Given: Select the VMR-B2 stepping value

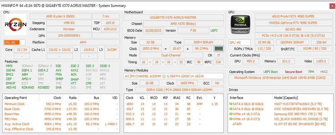Looking at the screenshot, I should pos(69,23).
